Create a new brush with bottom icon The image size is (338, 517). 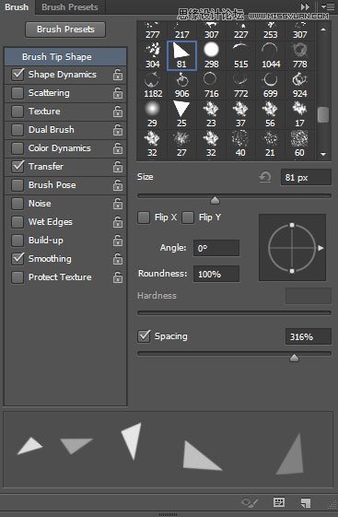(306, 503)
